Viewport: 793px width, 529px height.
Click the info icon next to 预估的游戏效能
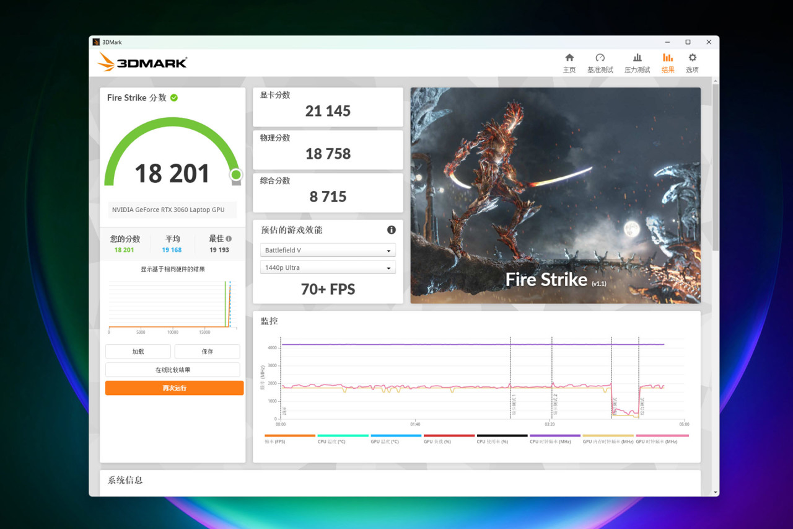(x=392, y=229)
